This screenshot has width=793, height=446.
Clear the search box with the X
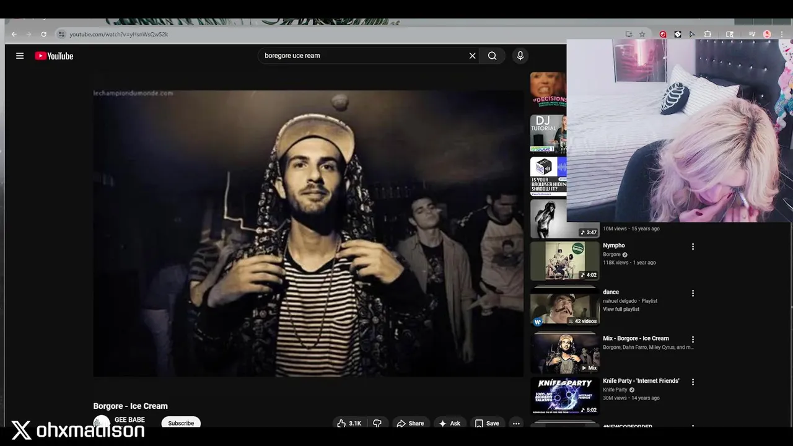click(472, 56)
